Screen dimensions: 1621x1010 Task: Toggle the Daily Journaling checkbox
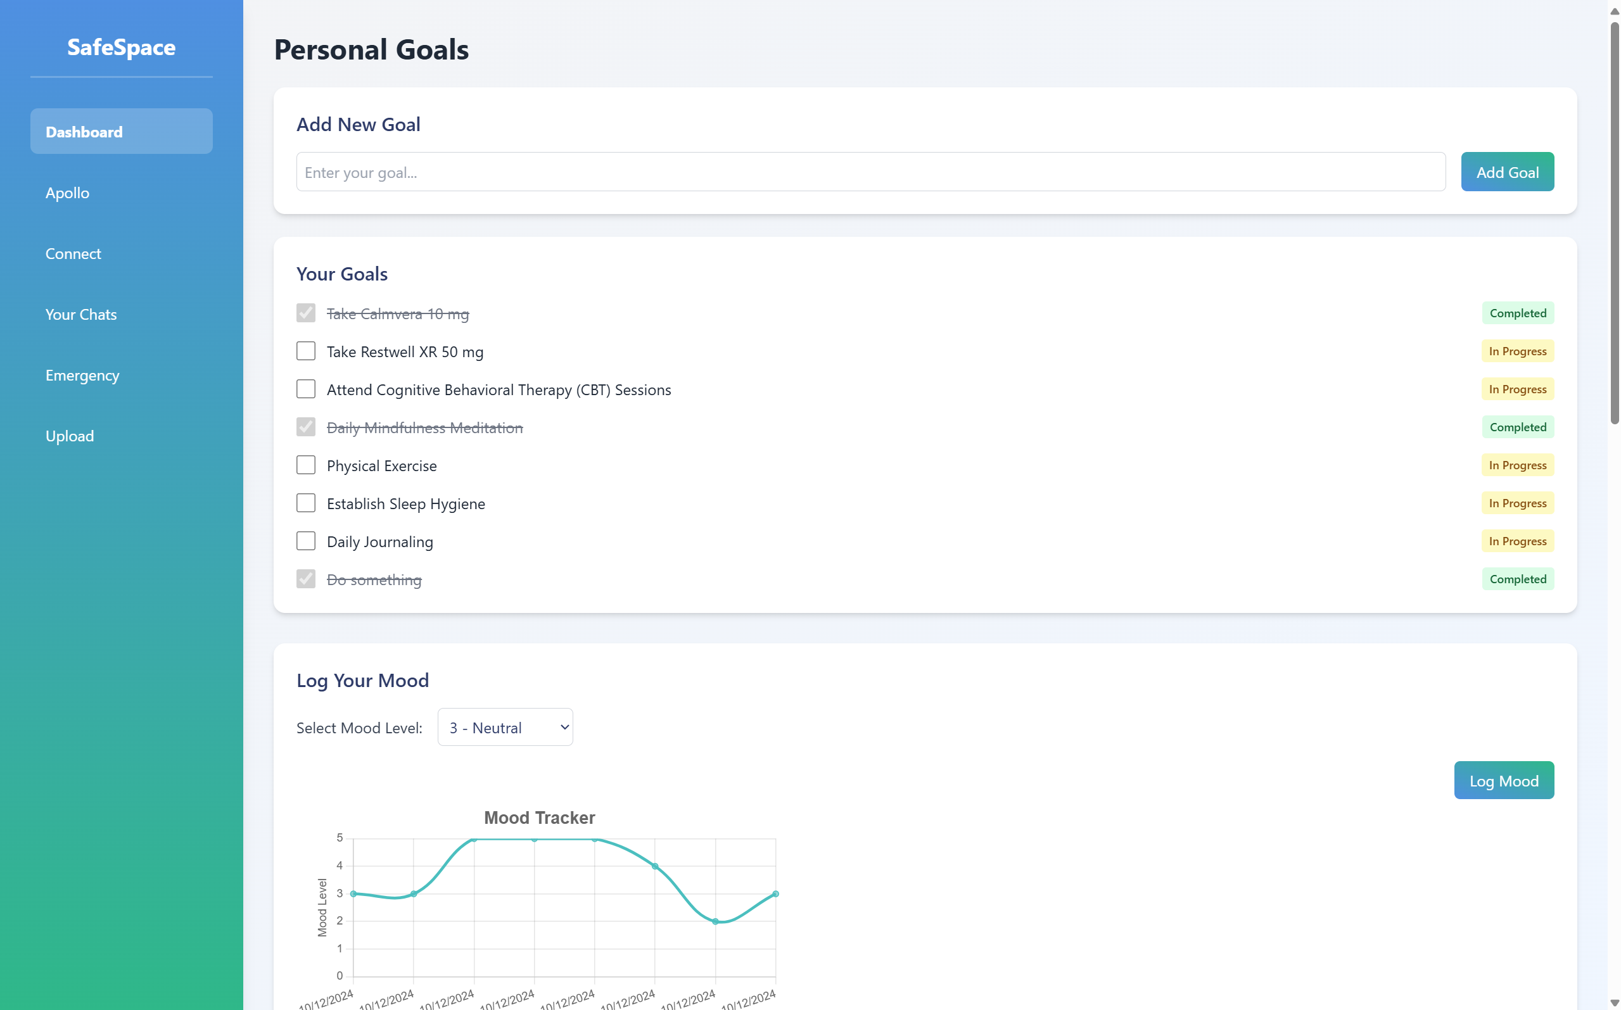[x=305, y=541]
